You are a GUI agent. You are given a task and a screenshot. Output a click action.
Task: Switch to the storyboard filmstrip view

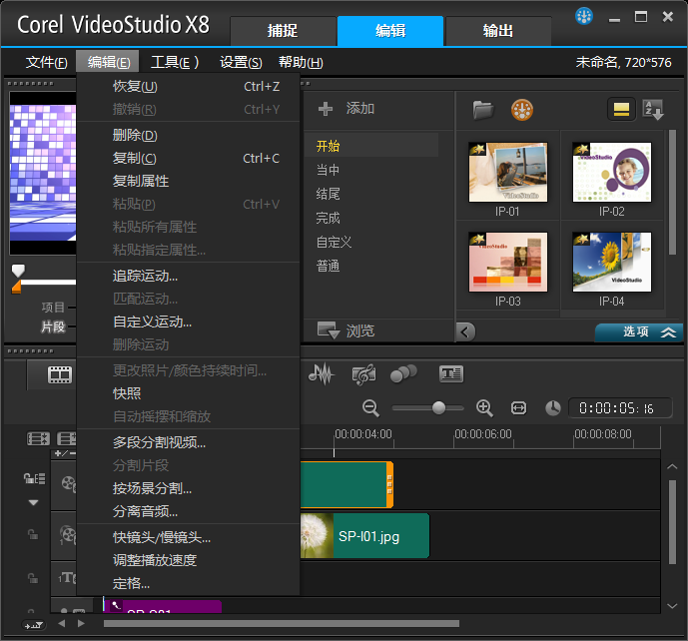click(59, 374)
